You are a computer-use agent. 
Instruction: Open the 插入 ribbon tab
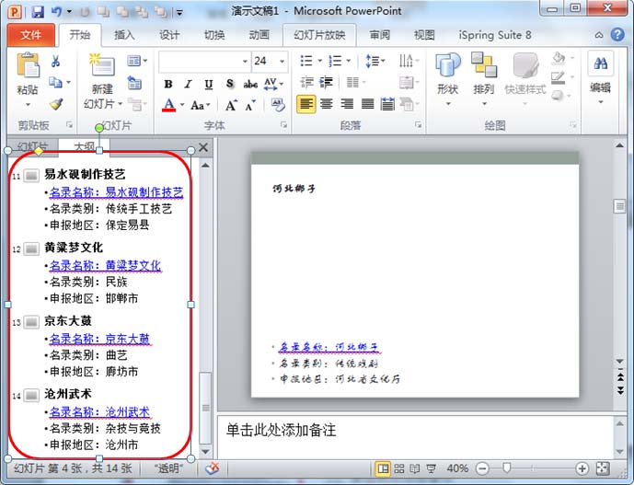pos(124,35)
